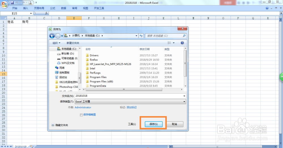This screenshot has height=148, width=283.
Task: Click the Excel Help question mark icon
Action: (267, 8)
